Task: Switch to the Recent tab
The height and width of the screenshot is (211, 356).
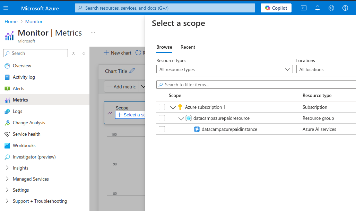Action: (x=188, y=47)
